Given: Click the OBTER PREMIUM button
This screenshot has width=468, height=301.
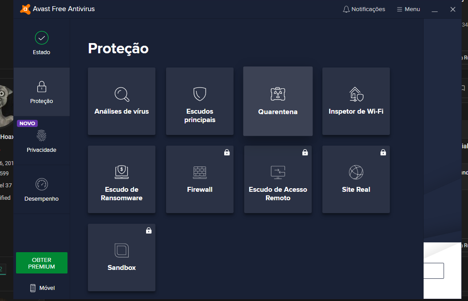Looking at the screenshot, I should [41, 263].
